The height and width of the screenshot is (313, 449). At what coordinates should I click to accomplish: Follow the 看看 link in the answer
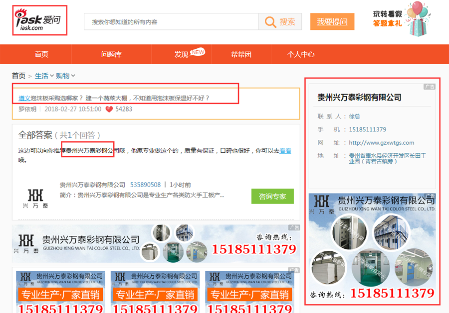tap(285, 151)
